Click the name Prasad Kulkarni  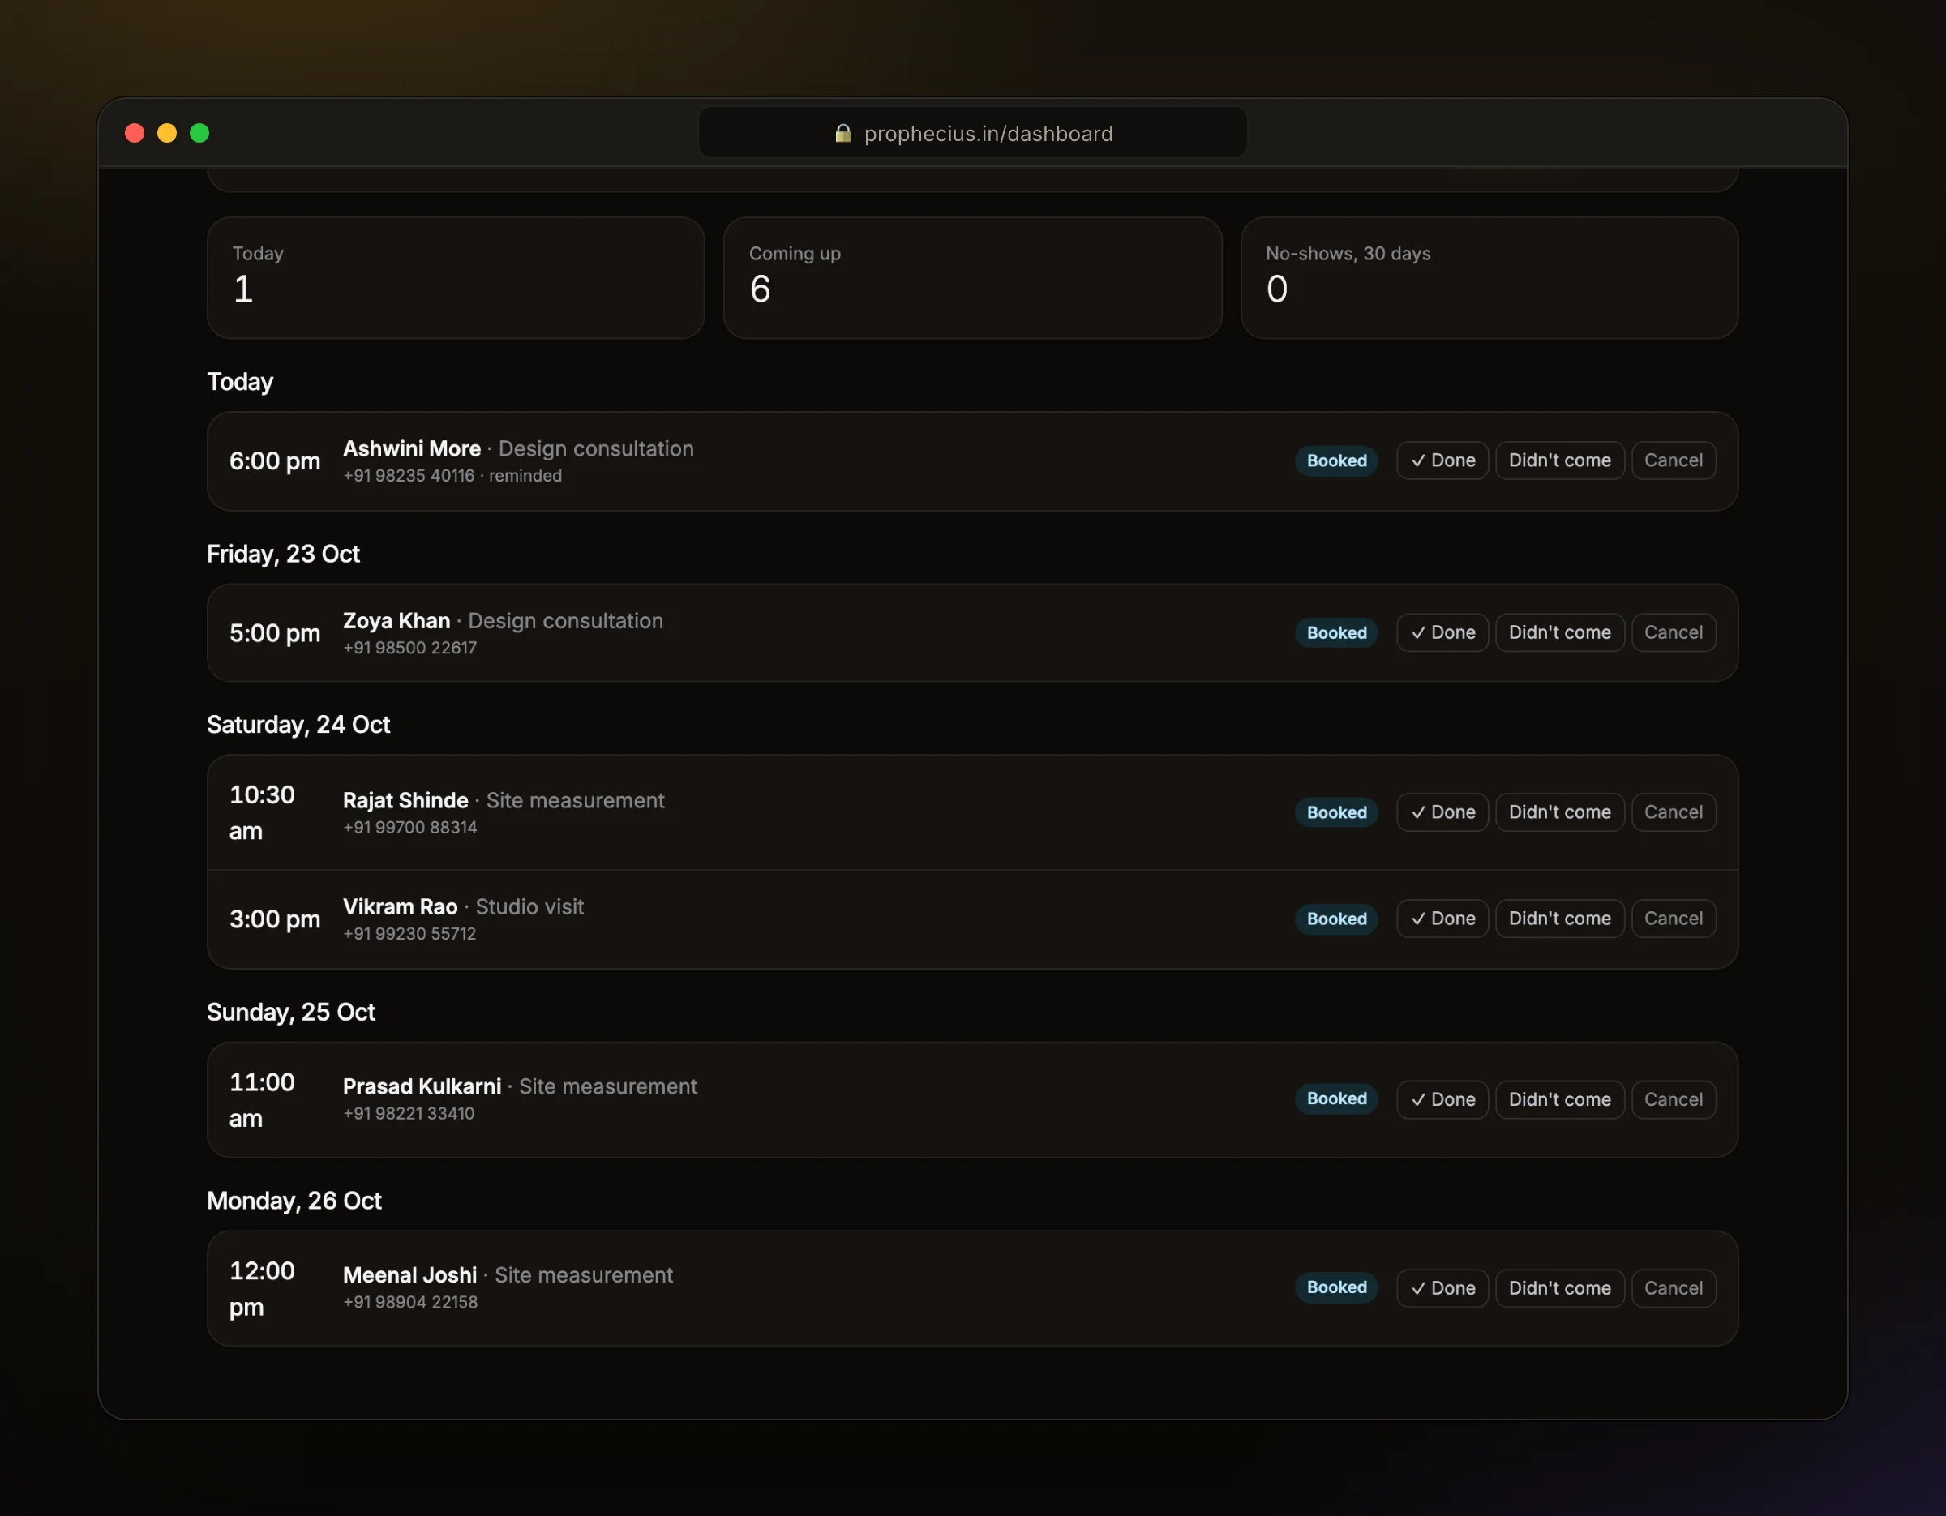[422, 1086]
